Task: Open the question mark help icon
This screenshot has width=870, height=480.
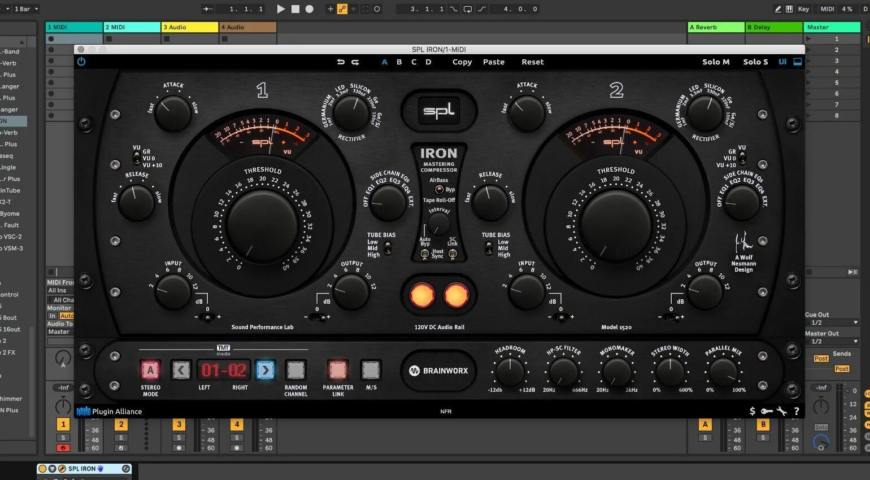Action: tap(797, 411)
